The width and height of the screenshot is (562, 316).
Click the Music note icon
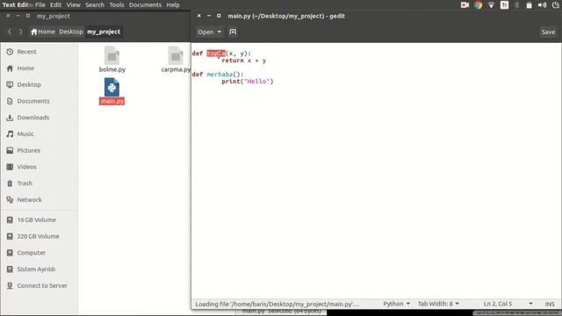pyautogui.click(x=10, y=134)
